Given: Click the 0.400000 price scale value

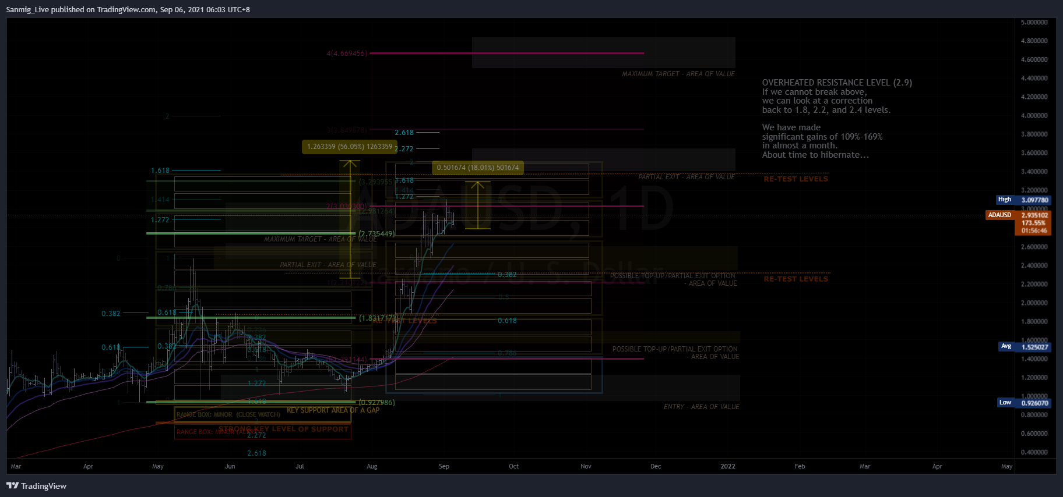Looking at the screenshot, I should pos(1034,452).
